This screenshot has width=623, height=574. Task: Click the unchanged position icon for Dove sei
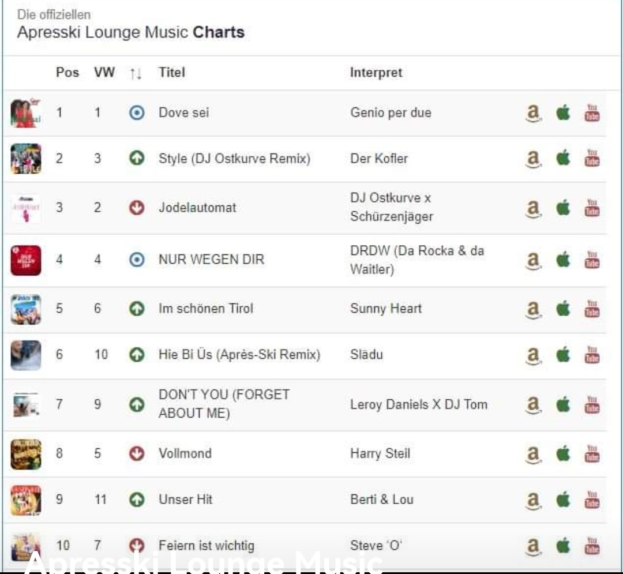[137, 113]
